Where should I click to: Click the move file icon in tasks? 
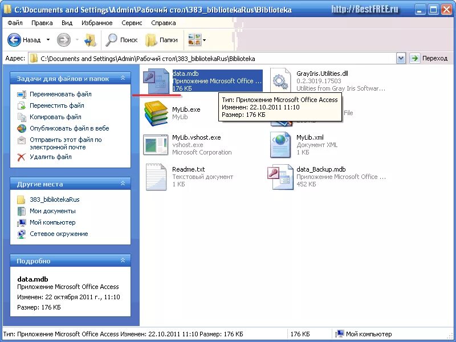point(22,105)
